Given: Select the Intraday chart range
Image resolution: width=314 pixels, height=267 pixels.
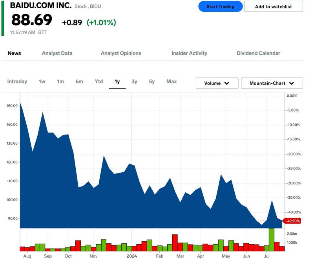Looking at the screenshot, I should [17, 81].
